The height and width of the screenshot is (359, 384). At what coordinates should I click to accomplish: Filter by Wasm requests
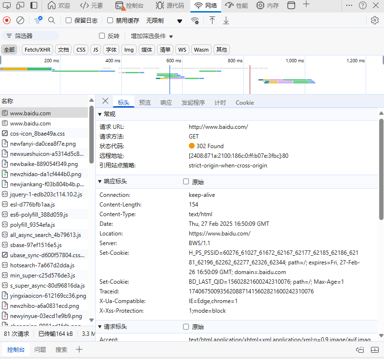(x=201, y=50)
